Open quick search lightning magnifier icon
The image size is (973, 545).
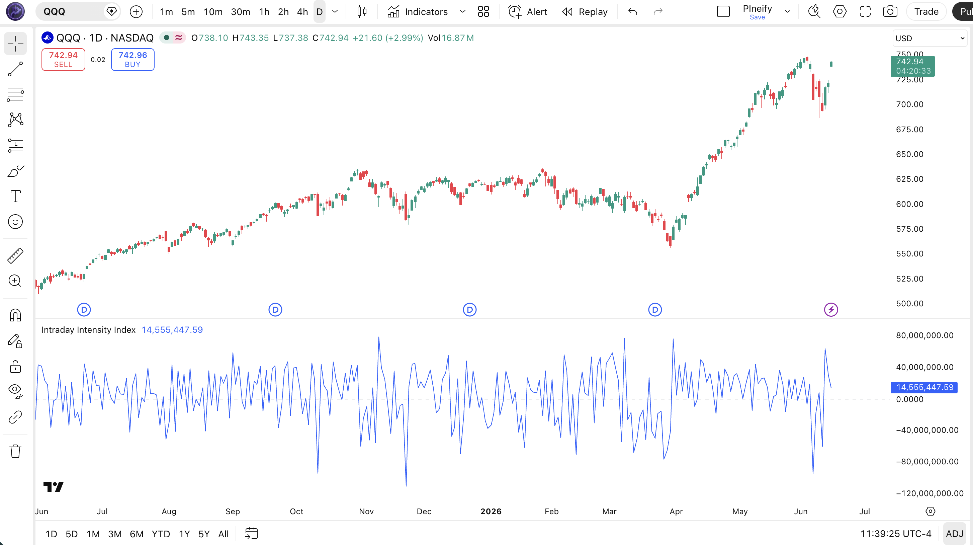814,12
